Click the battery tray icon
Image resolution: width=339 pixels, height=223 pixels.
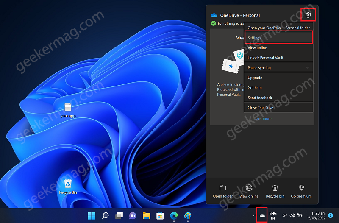pyautogui.click(x=300, y=215)
